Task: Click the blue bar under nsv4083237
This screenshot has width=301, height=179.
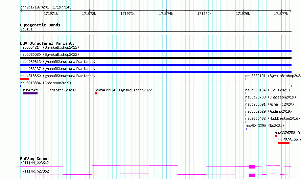Action: [156, 72]
